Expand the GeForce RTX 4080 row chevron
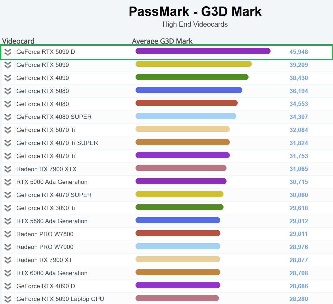 coord(8,104)
